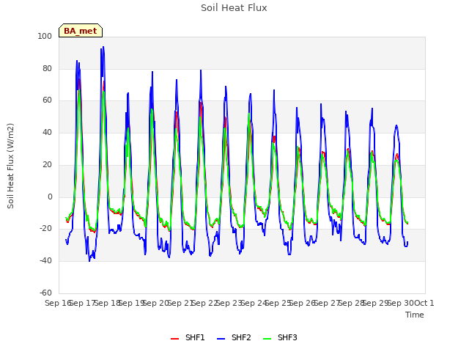This screenshot has width=469, height=352.
Task: Click the y-axis value -20
Action: point(45,229)
